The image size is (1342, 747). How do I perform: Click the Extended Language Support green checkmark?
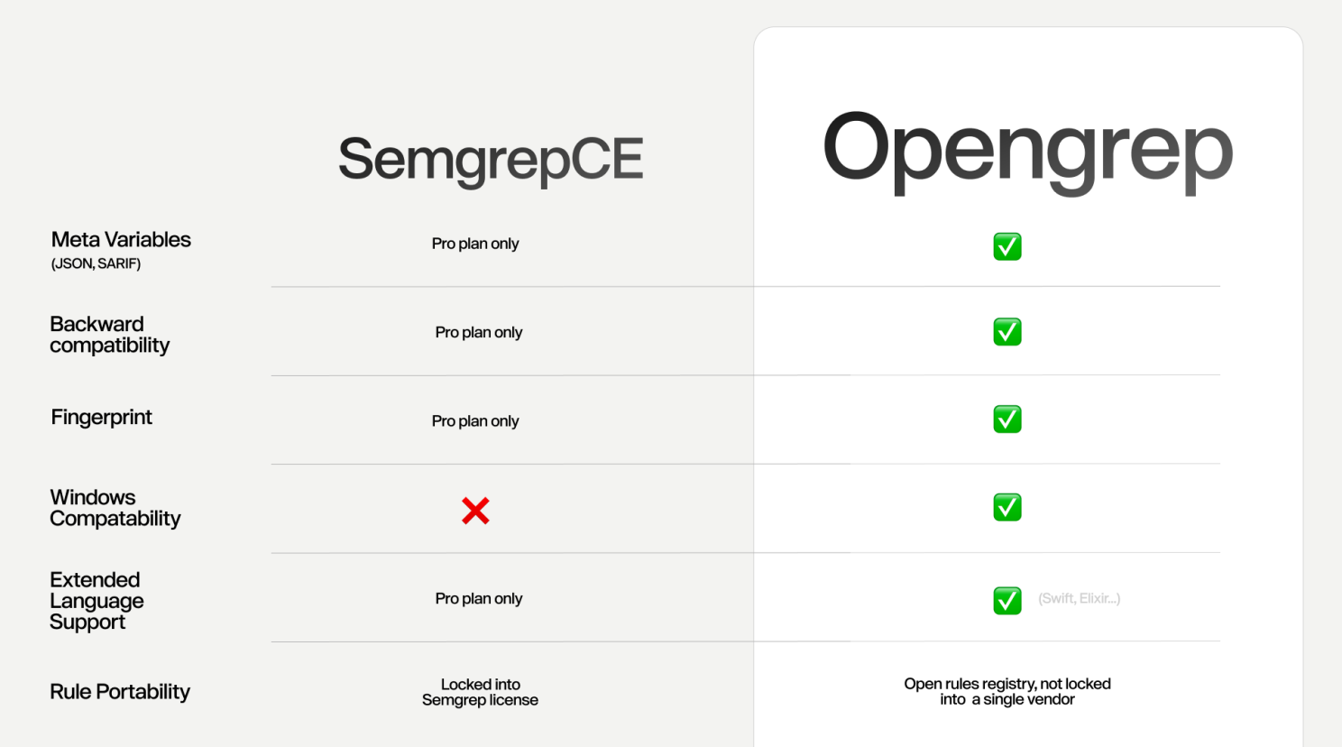coord(1007,600)
